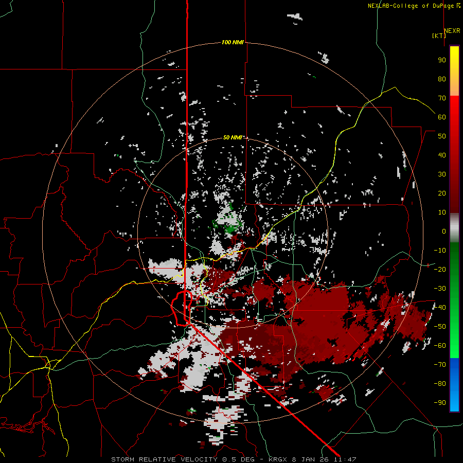Click the -80 value on the velocity scale
463x463 pixels.
click(440, 384)
